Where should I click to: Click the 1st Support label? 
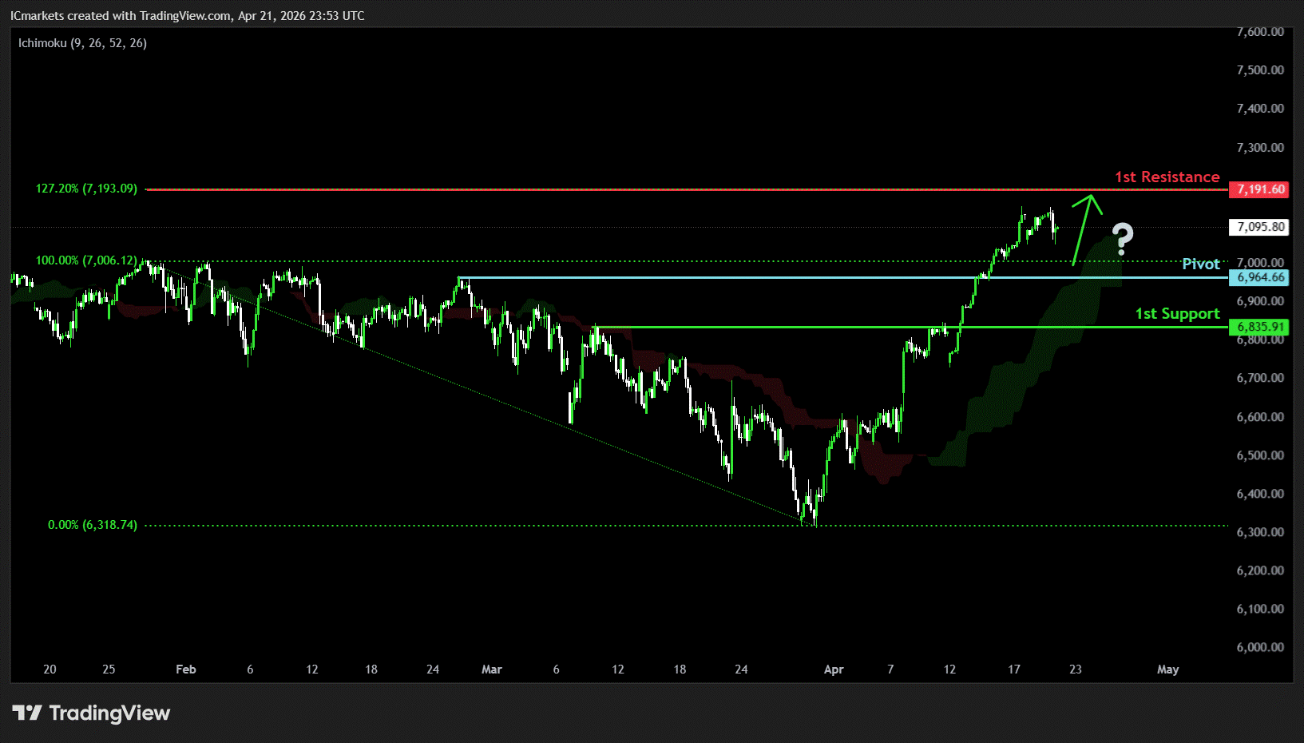(x=1177, y=313)
